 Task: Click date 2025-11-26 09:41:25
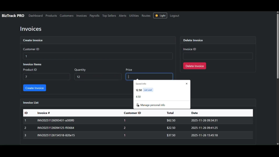(x=205, y=128)
